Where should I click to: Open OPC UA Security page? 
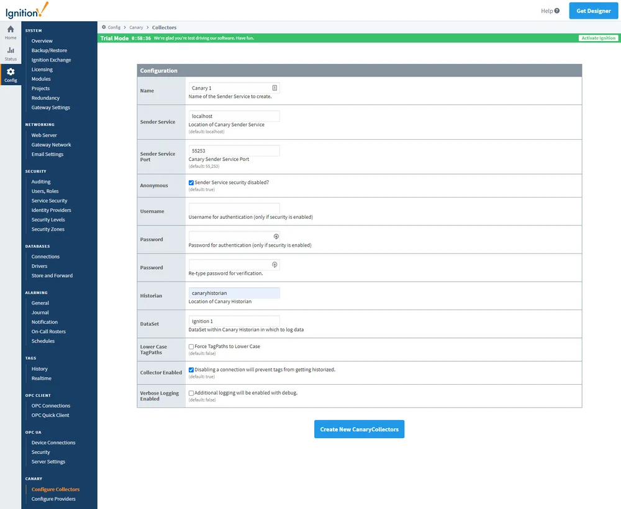40,452
